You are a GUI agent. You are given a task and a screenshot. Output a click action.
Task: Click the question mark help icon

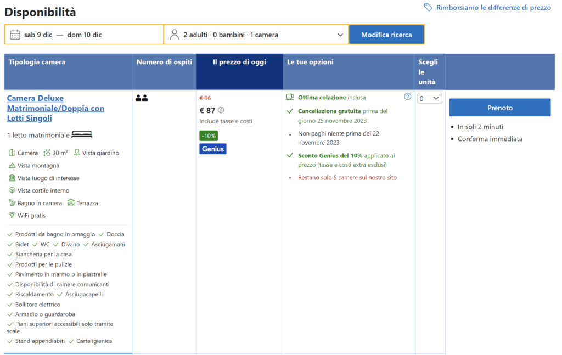[x=407, y=97]
